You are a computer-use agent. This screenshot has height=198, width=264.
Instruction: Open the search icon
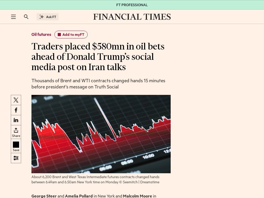[26, 16]
